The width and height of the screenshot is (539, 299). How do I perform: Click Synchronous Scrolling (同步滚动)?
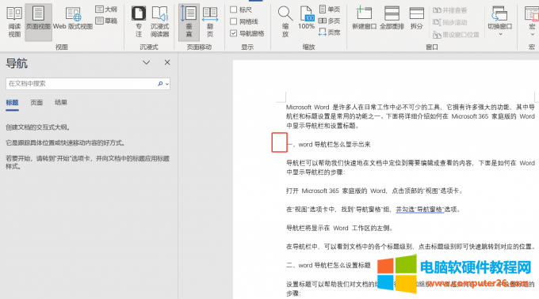point(449,22)
